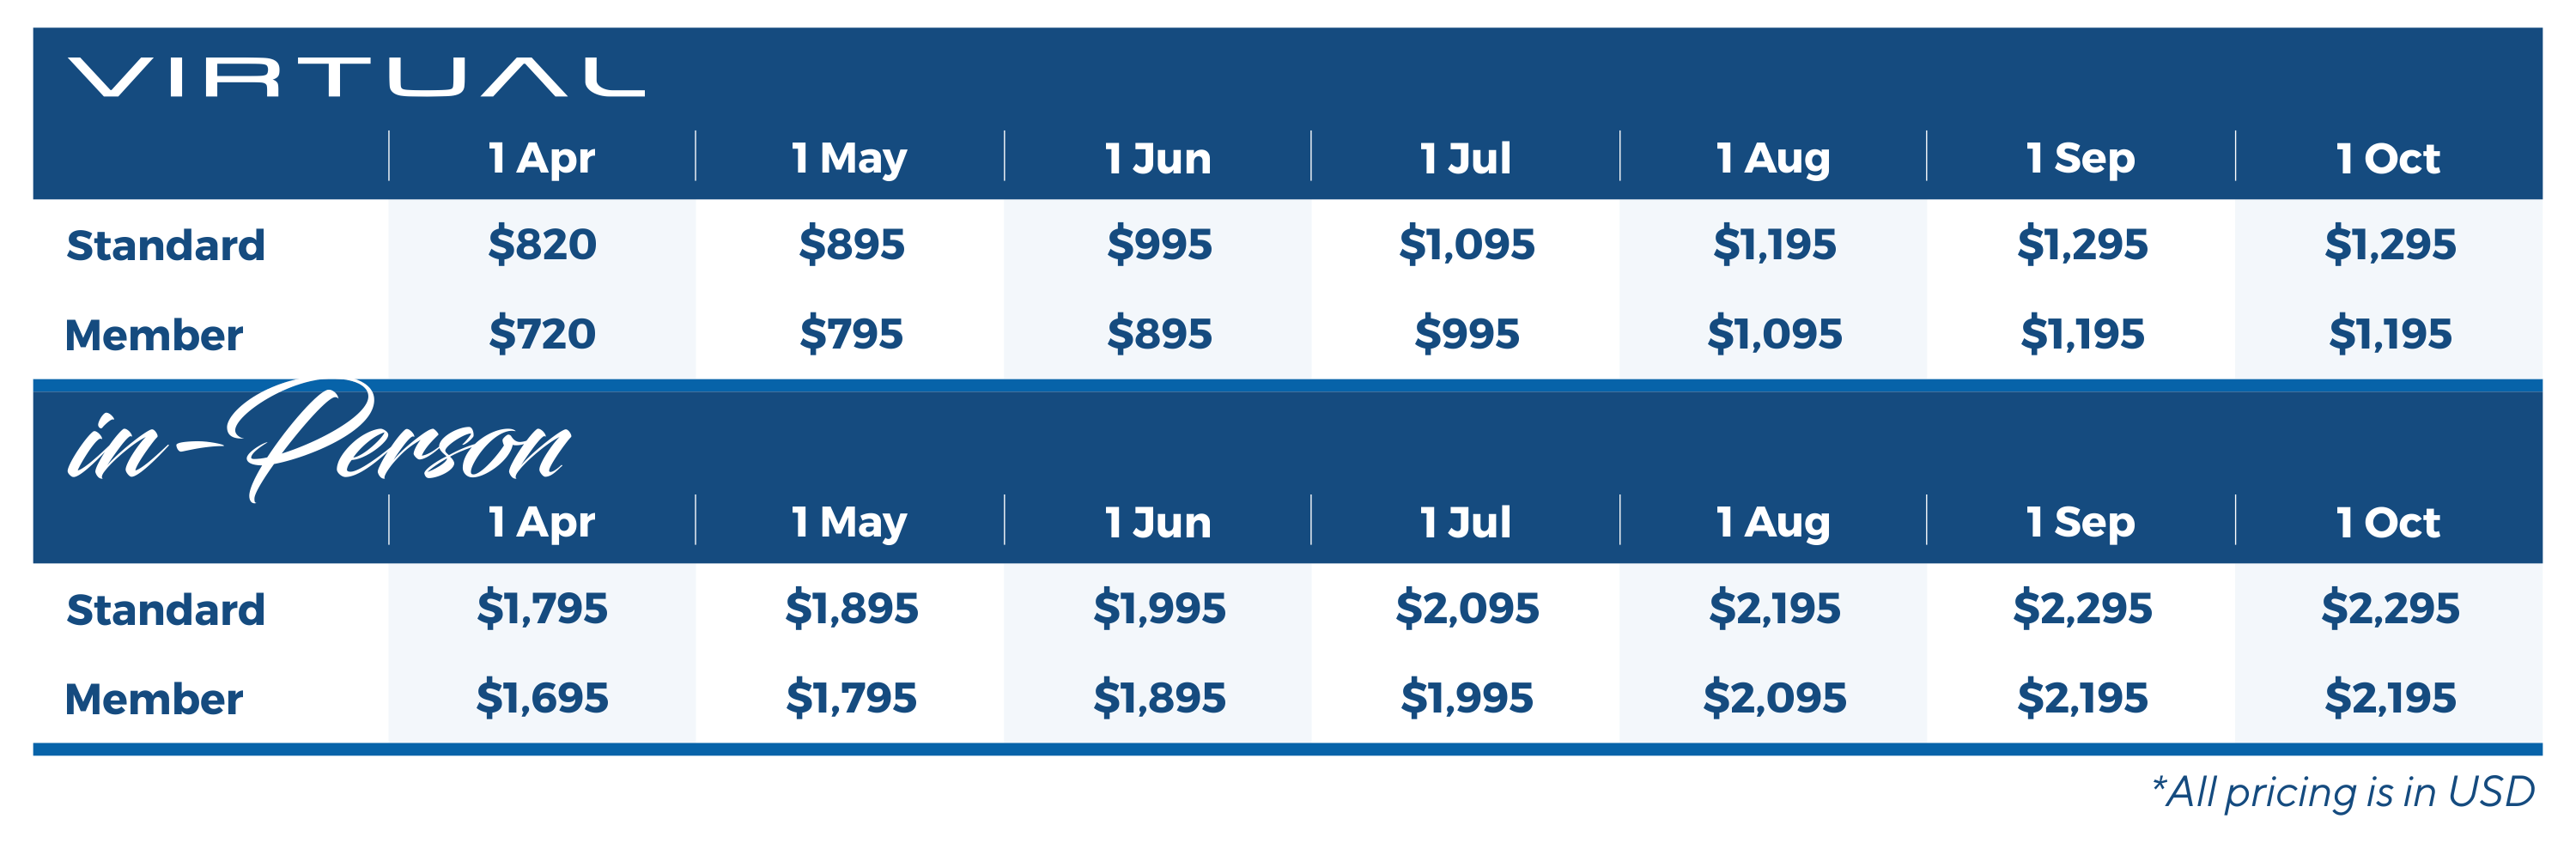Click the Virtual Member $1,095 August price
Viewport: 2576px width, 843px height.
point(1774,334)
